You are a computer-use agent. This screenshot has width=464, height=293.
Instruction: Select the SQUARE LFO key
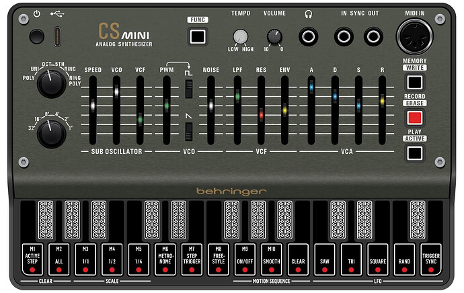(x=378, y=259)
